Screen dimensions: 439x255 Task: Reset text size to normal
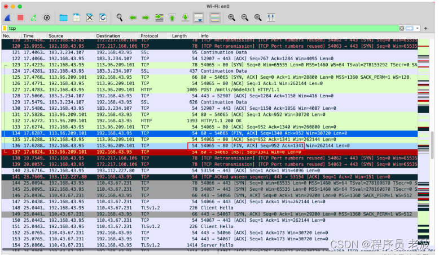point(258,18)
